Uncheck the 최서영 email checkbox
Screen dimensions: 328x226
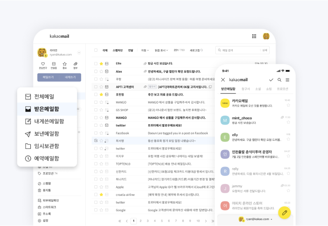point(96,141)
